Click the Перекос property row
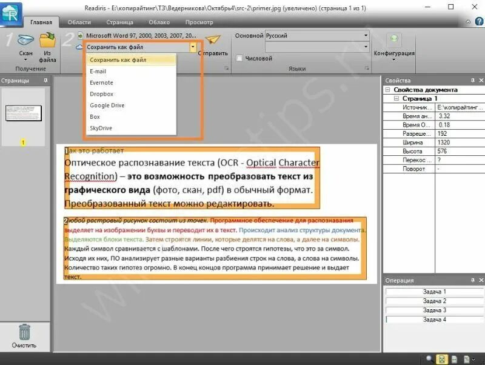The image size is (485, 365). [x=434, y=160]
